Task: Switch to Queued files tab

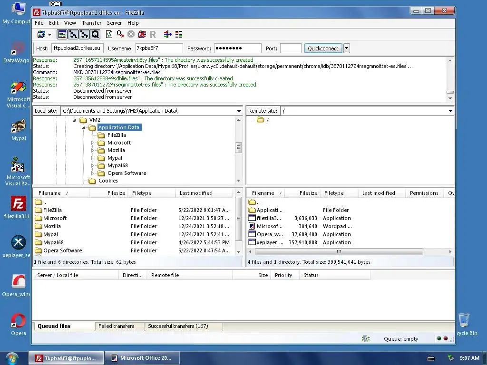Action: (x=64, y=326)
